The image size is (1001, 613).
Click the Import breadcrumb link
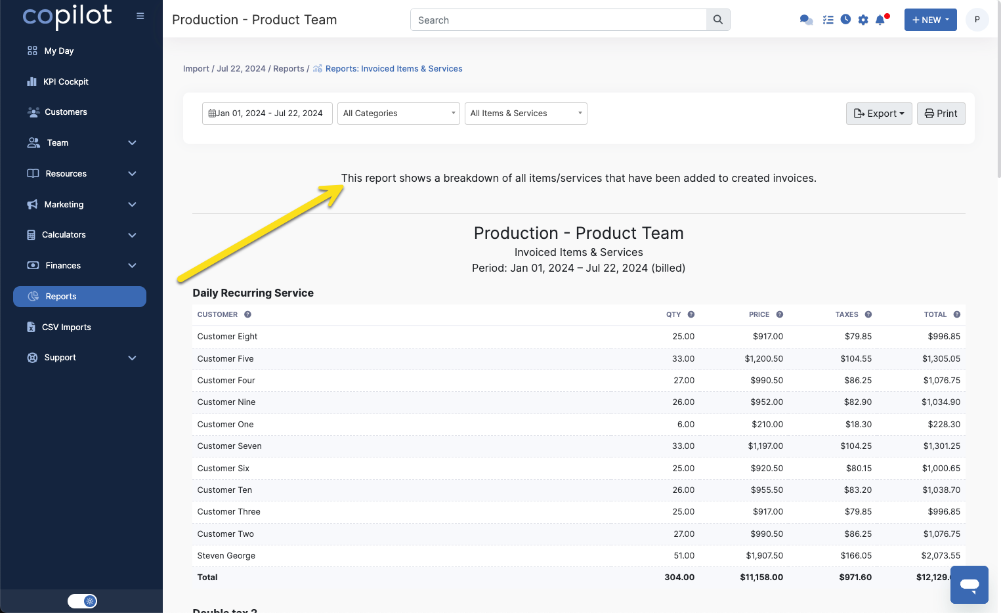(196, 69)
